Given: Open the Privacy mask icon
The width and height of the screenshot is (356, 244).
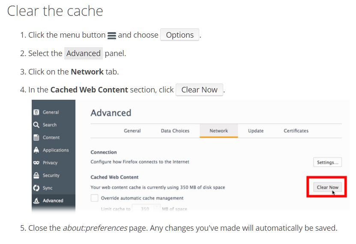Looking at the screenshot, I should point(36,163).
